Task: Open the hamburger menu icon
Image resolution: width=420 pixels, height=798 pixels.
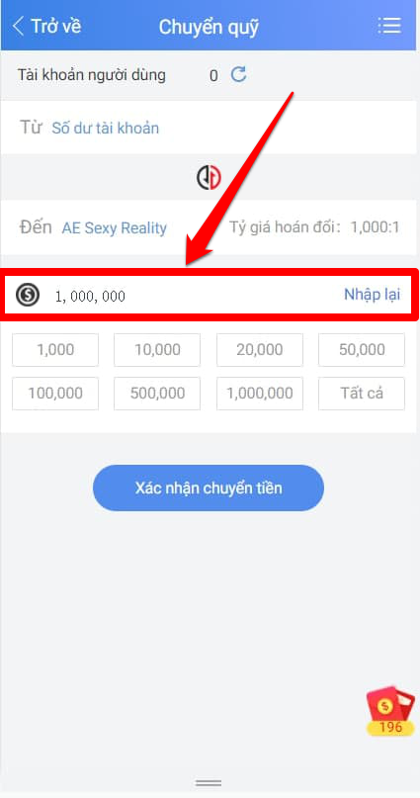Action: coord(389,26)
